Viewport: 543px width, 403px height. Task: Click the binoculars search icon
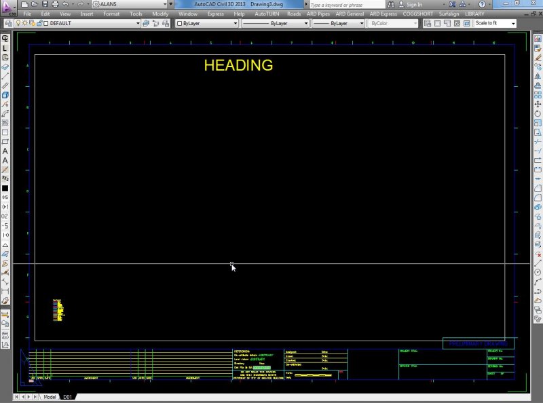[391, 5]
